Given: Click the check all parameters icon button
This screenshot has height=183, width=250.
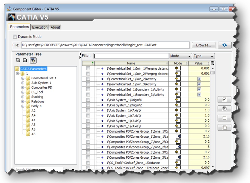Looking at the screenshot, I should click(x=224, y=109).
